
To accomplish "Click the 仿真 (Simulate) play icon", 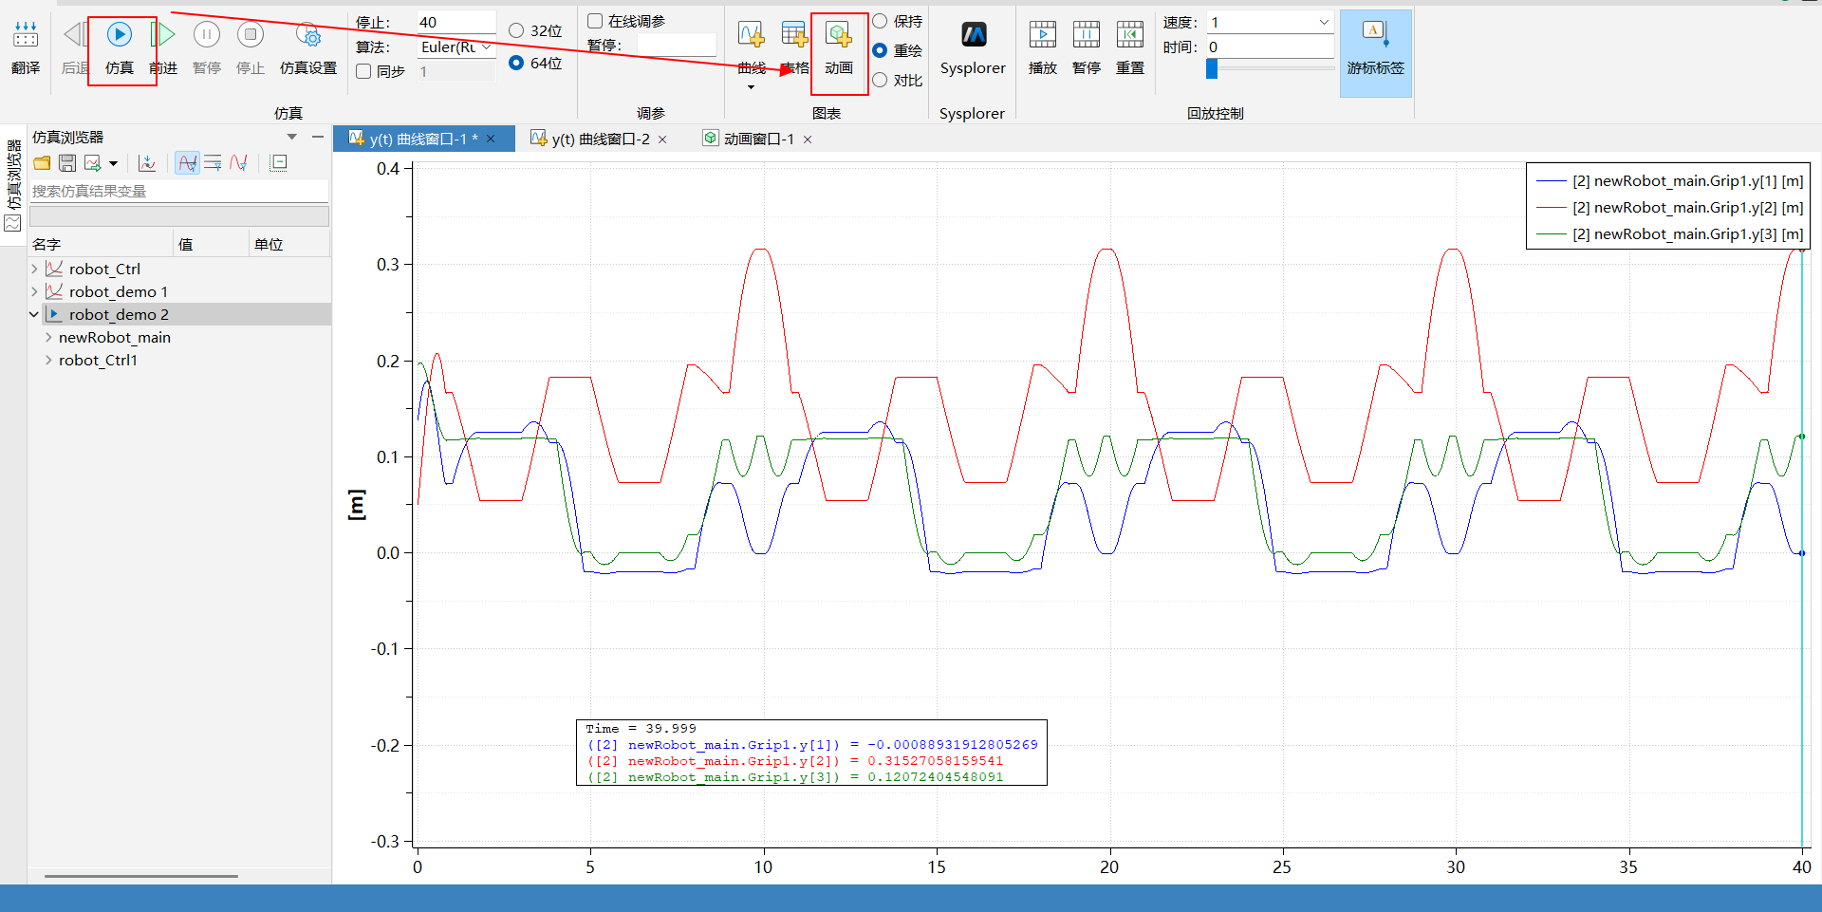I will [120, 36].
